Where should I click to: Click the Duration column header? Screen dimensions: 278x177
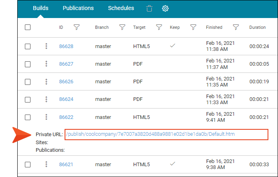(257, 28)
